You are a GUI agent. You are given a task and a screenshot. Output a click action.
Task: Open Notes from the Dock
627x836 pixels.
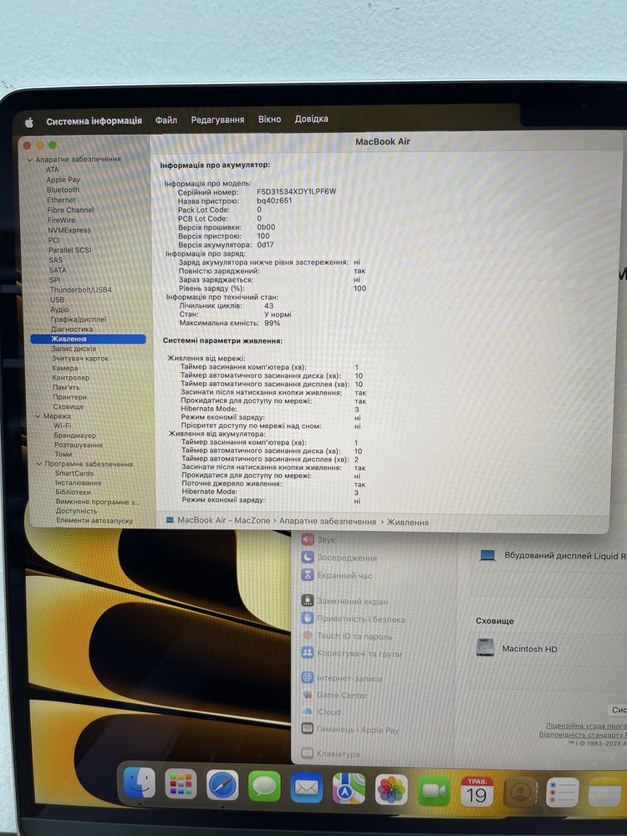604,793
